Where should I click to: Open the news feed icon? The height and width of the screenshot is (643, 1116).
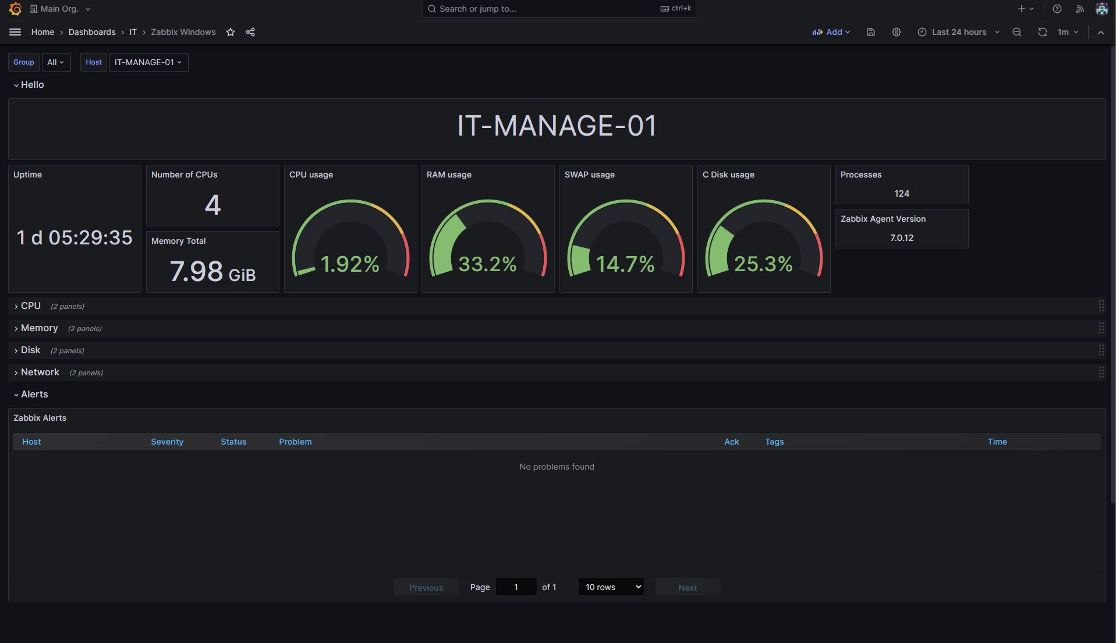coord(1080,9)
